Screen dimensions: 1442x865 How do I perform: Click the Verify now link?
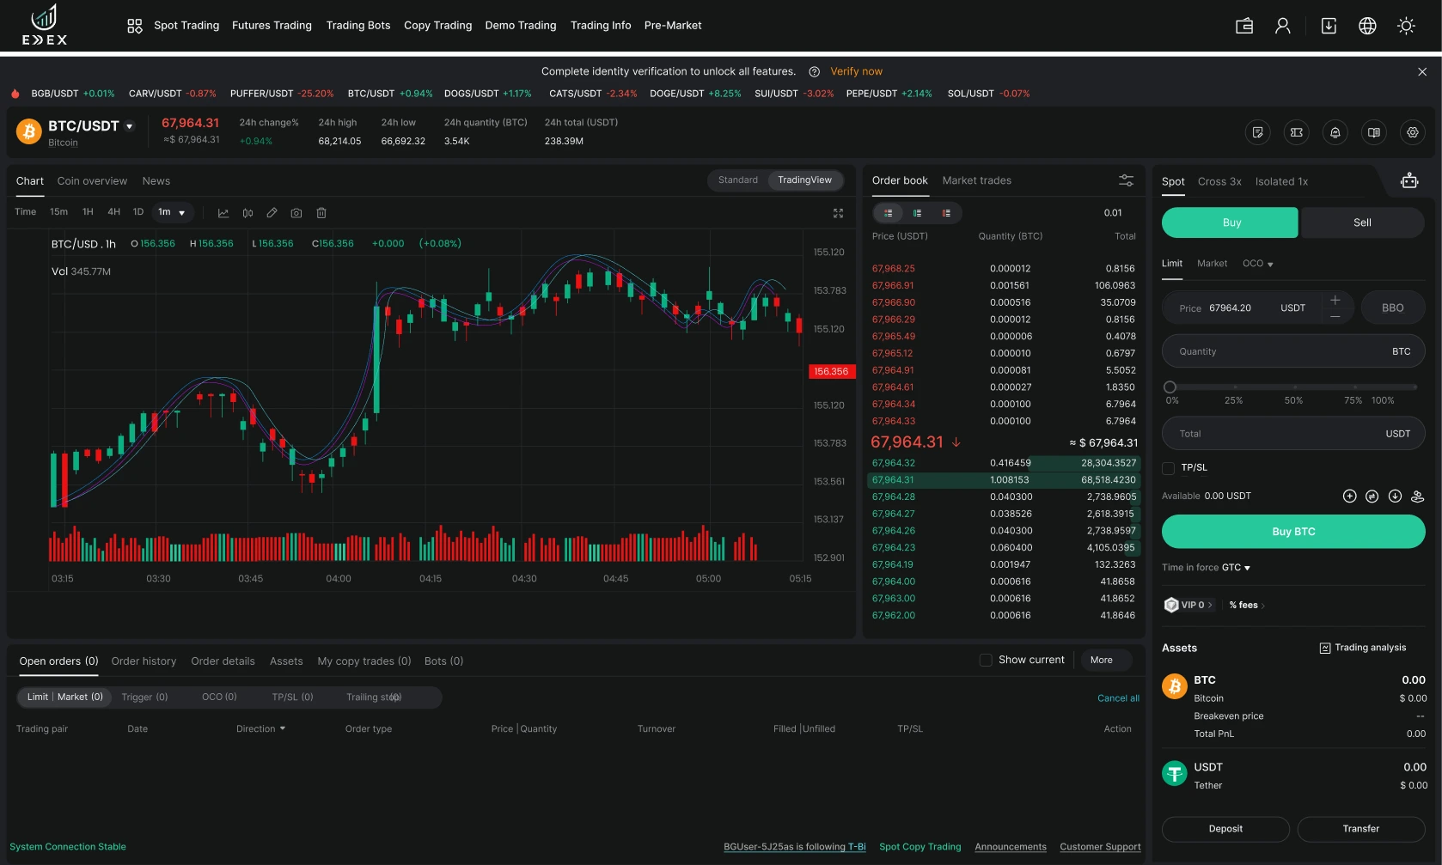(x=856, y=71)
